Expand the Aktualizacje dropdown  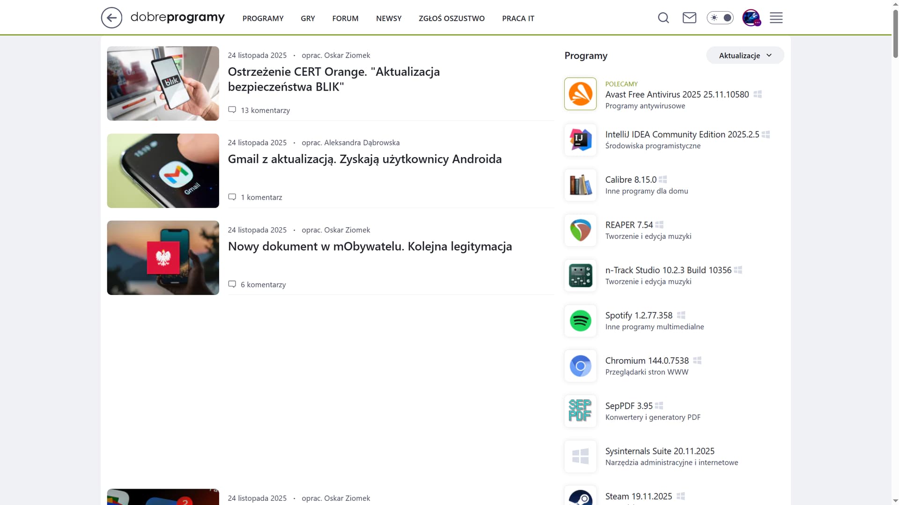(744, 56)
